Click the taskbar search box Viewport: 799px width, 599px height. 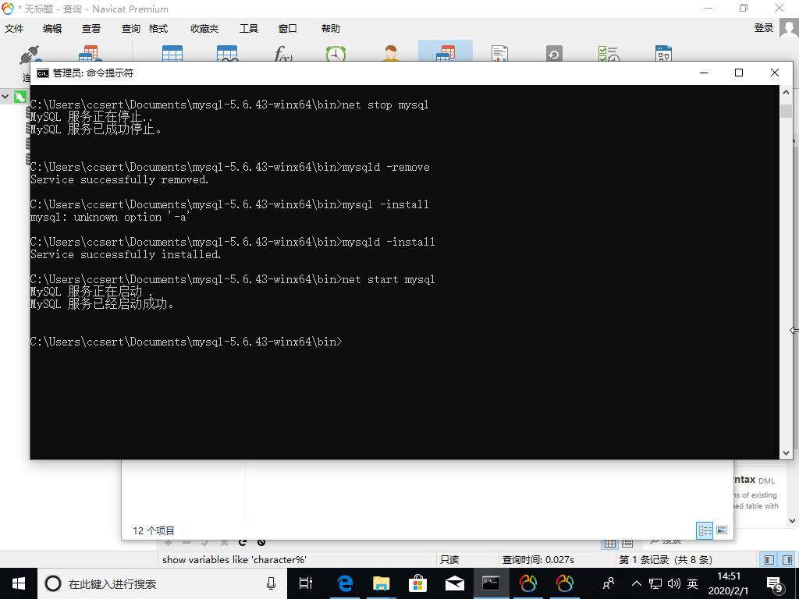tap(162, 583)
